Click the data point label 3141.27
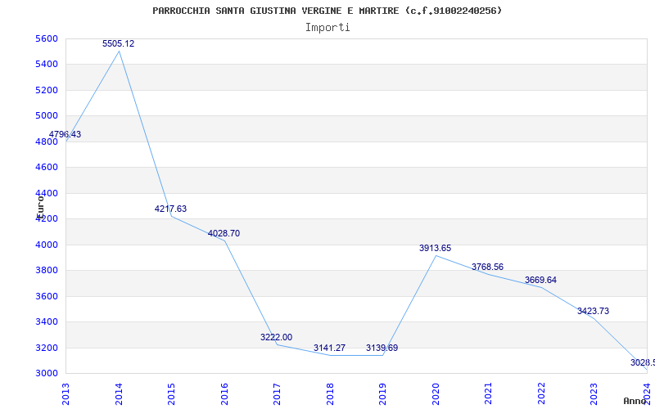Image resolution: width=655 pixels, height=409 pixels. [x=330, y=348]
